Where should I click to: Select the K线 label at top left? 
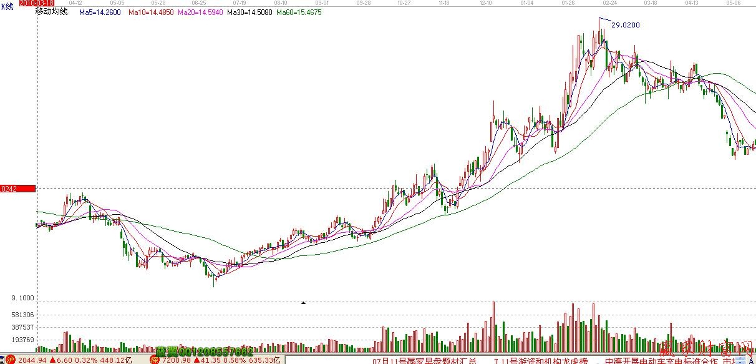click(7, 6)
